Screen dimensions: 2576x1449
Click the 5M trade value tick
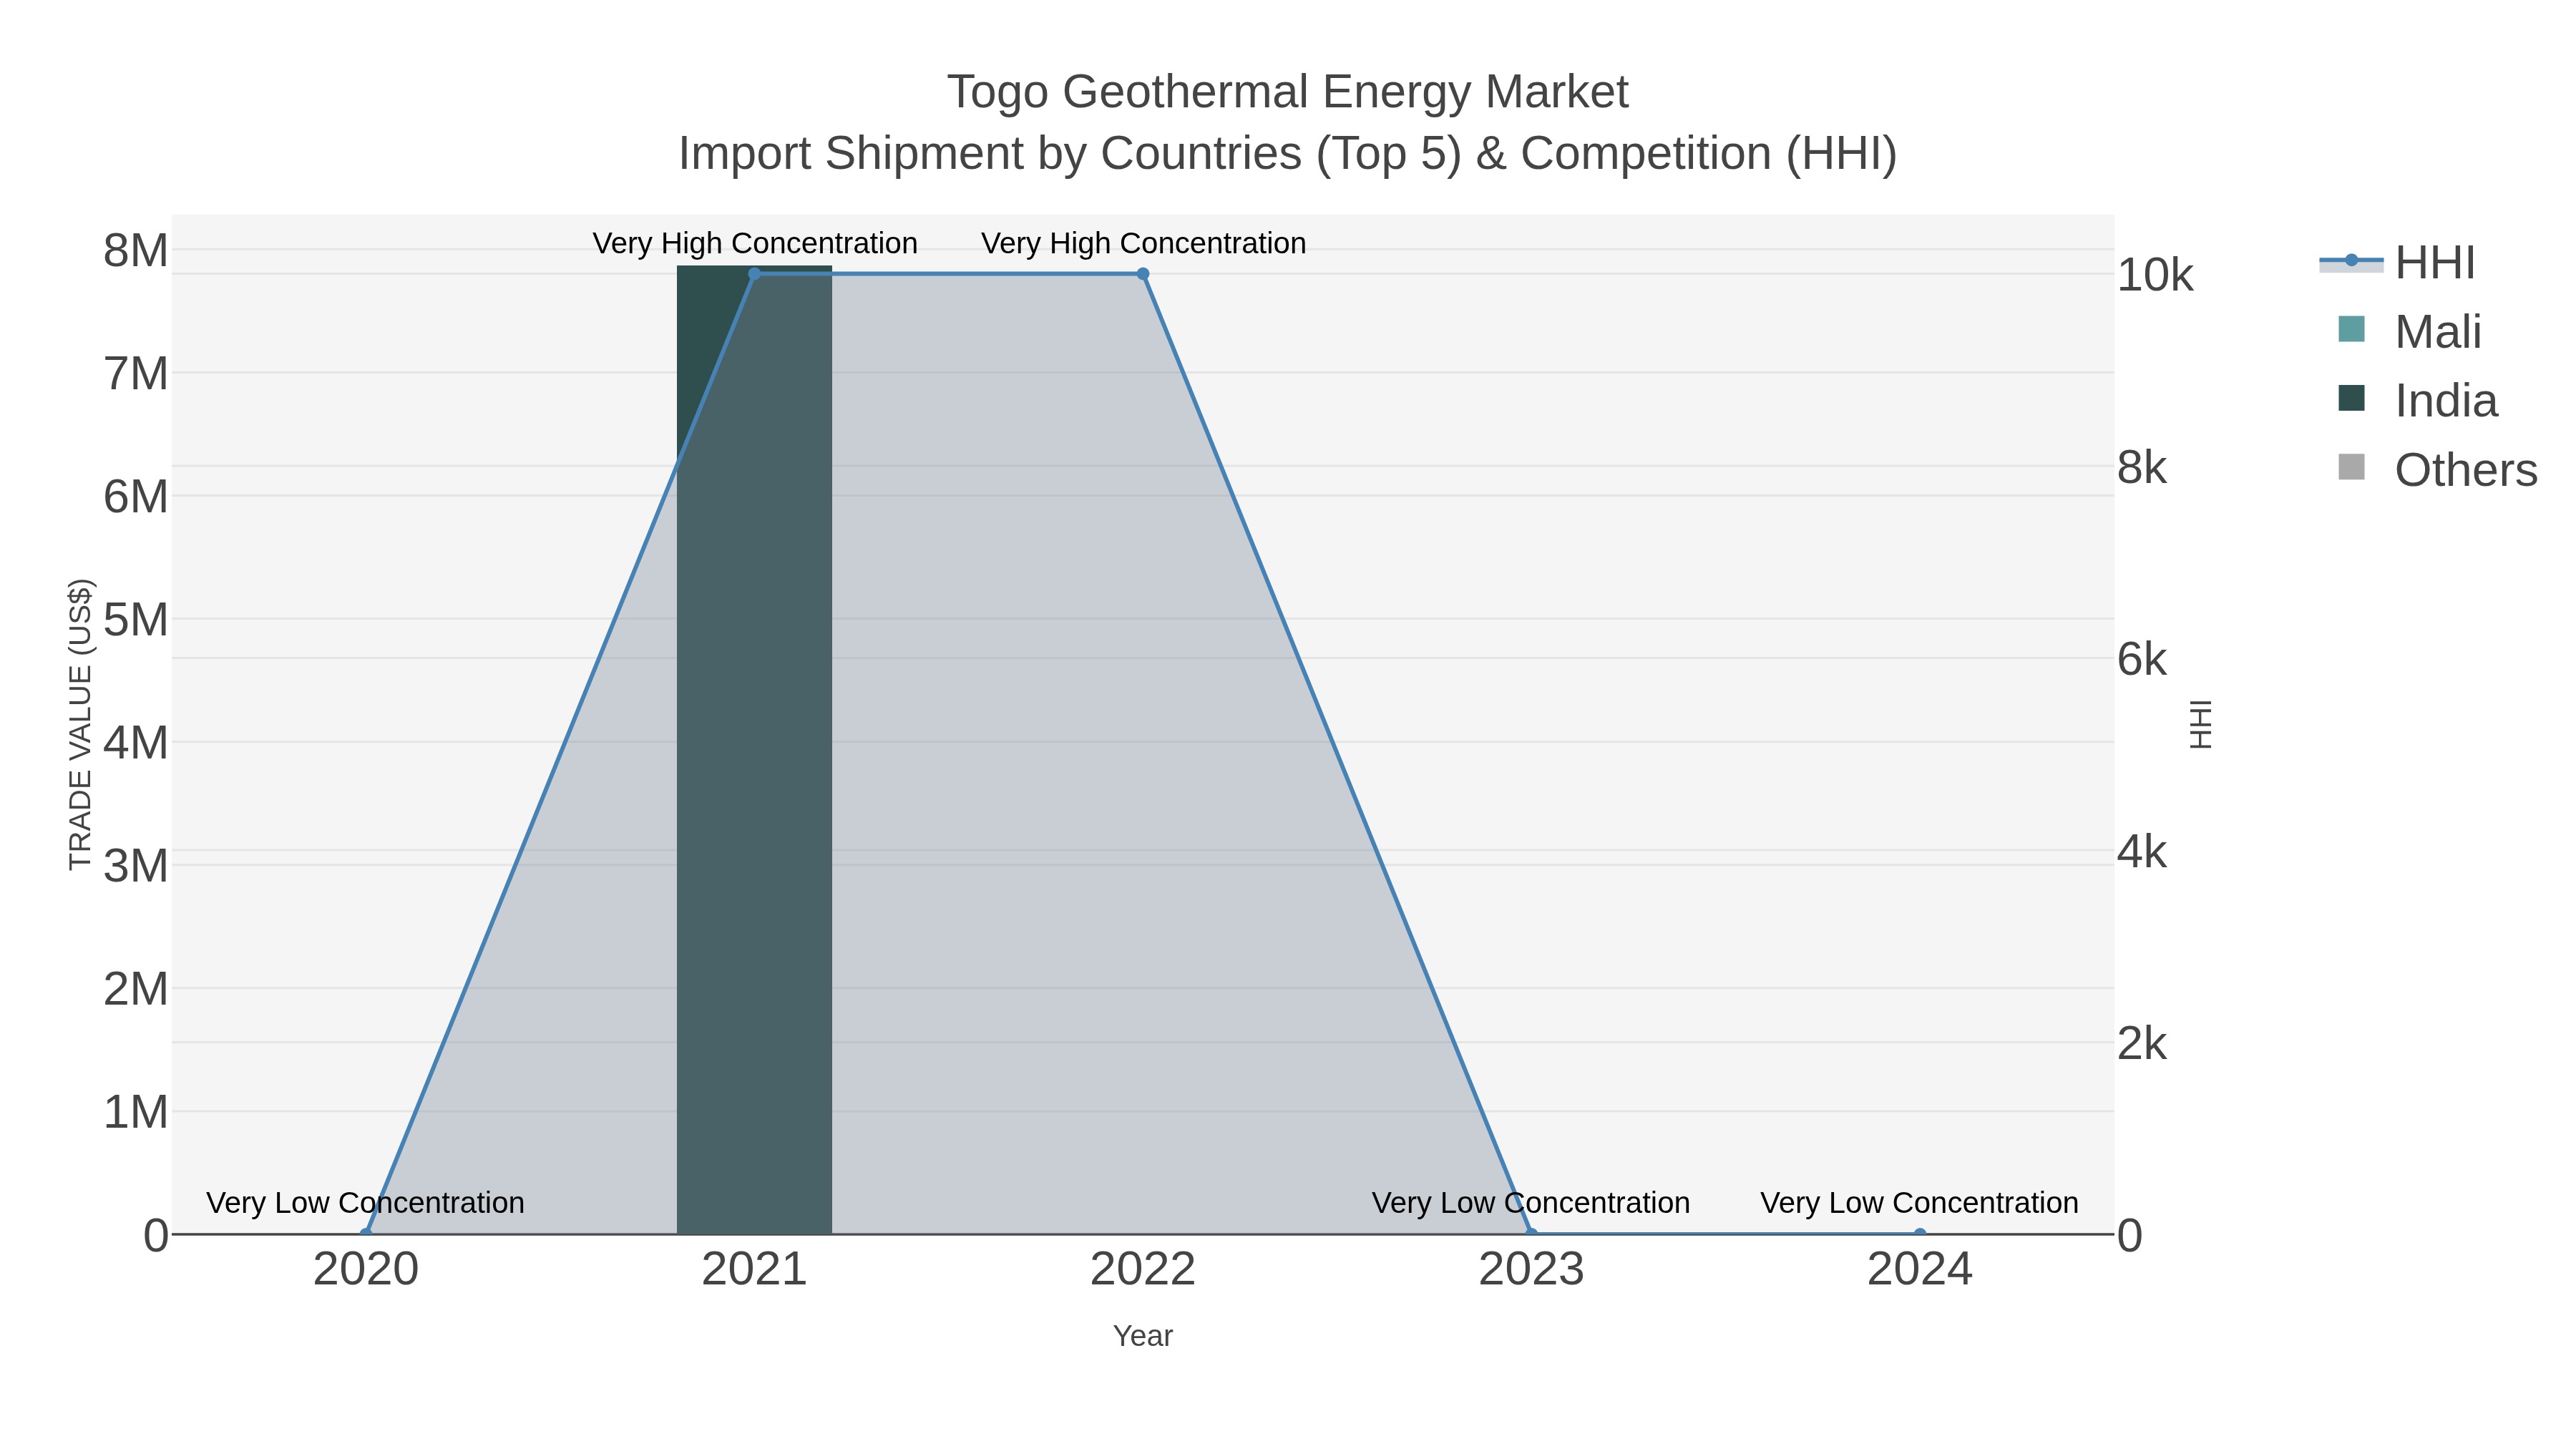[136, 620]
